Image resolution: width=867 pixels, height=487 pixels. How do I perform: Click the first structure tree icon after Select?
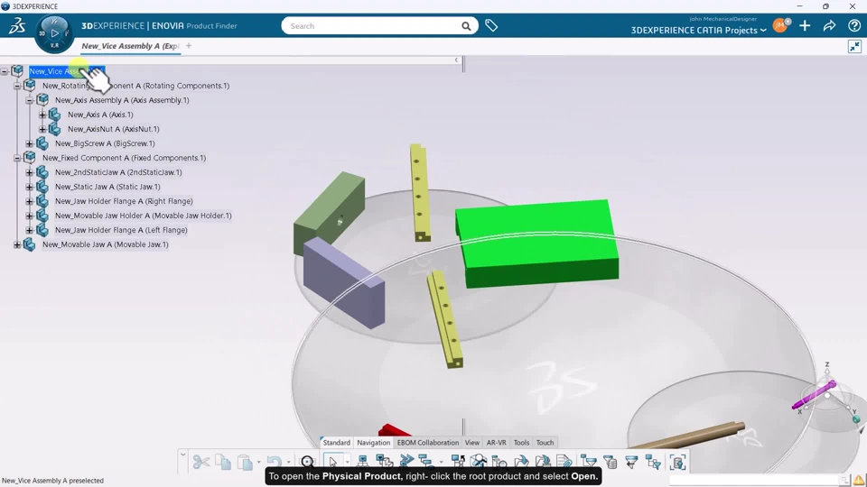(x=363, y=462)
